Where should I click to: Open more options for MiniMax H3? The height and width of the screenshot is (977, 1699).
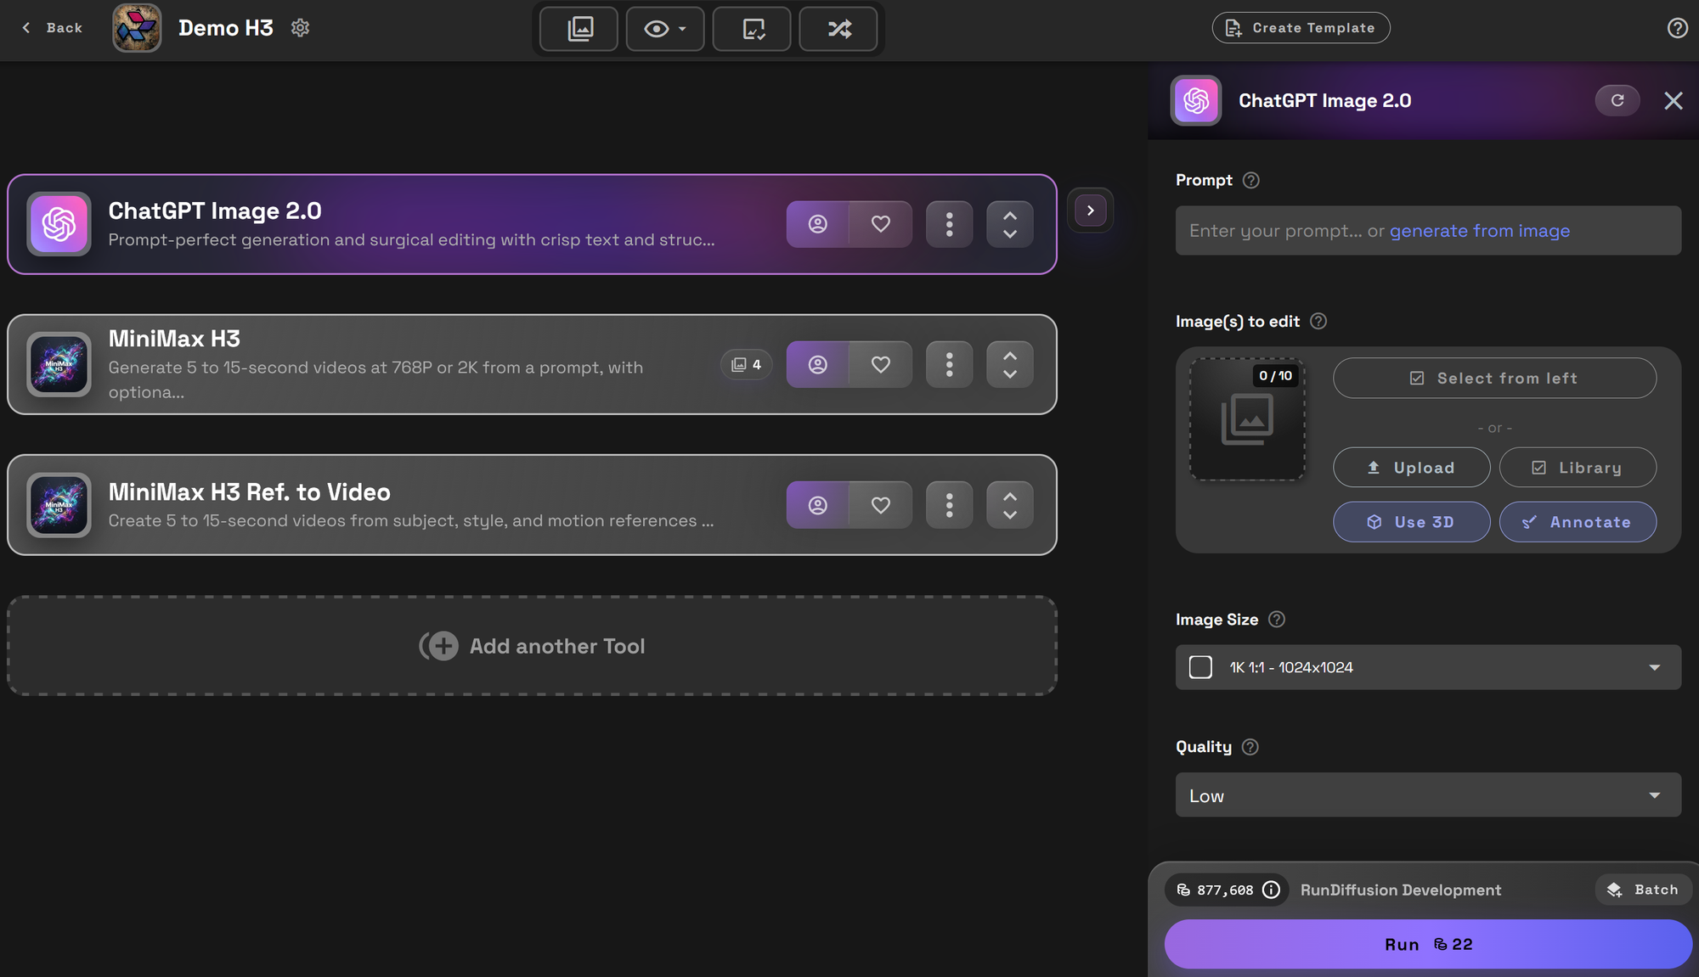pos(950,365)
